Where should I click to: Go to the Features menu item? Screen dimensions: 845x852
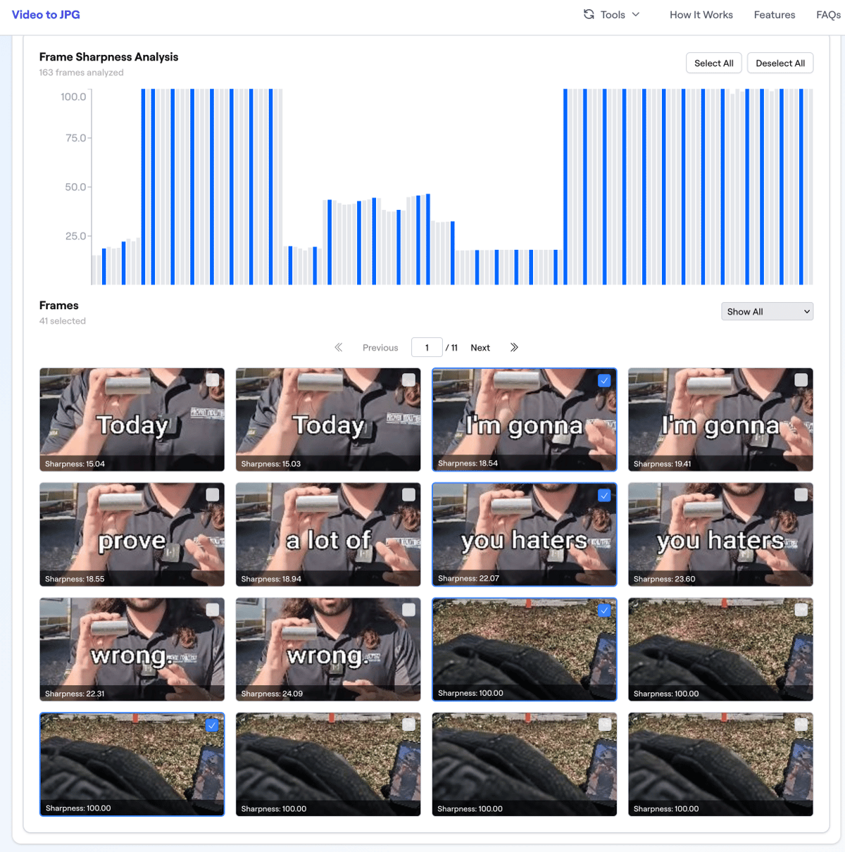point(774,15)
